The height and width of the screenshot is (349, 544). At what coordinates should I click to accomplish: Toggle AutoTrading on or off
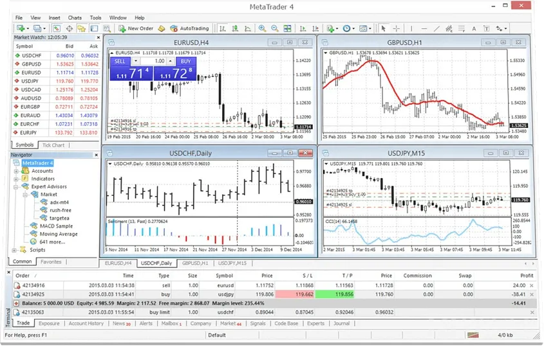coord(190,28)
